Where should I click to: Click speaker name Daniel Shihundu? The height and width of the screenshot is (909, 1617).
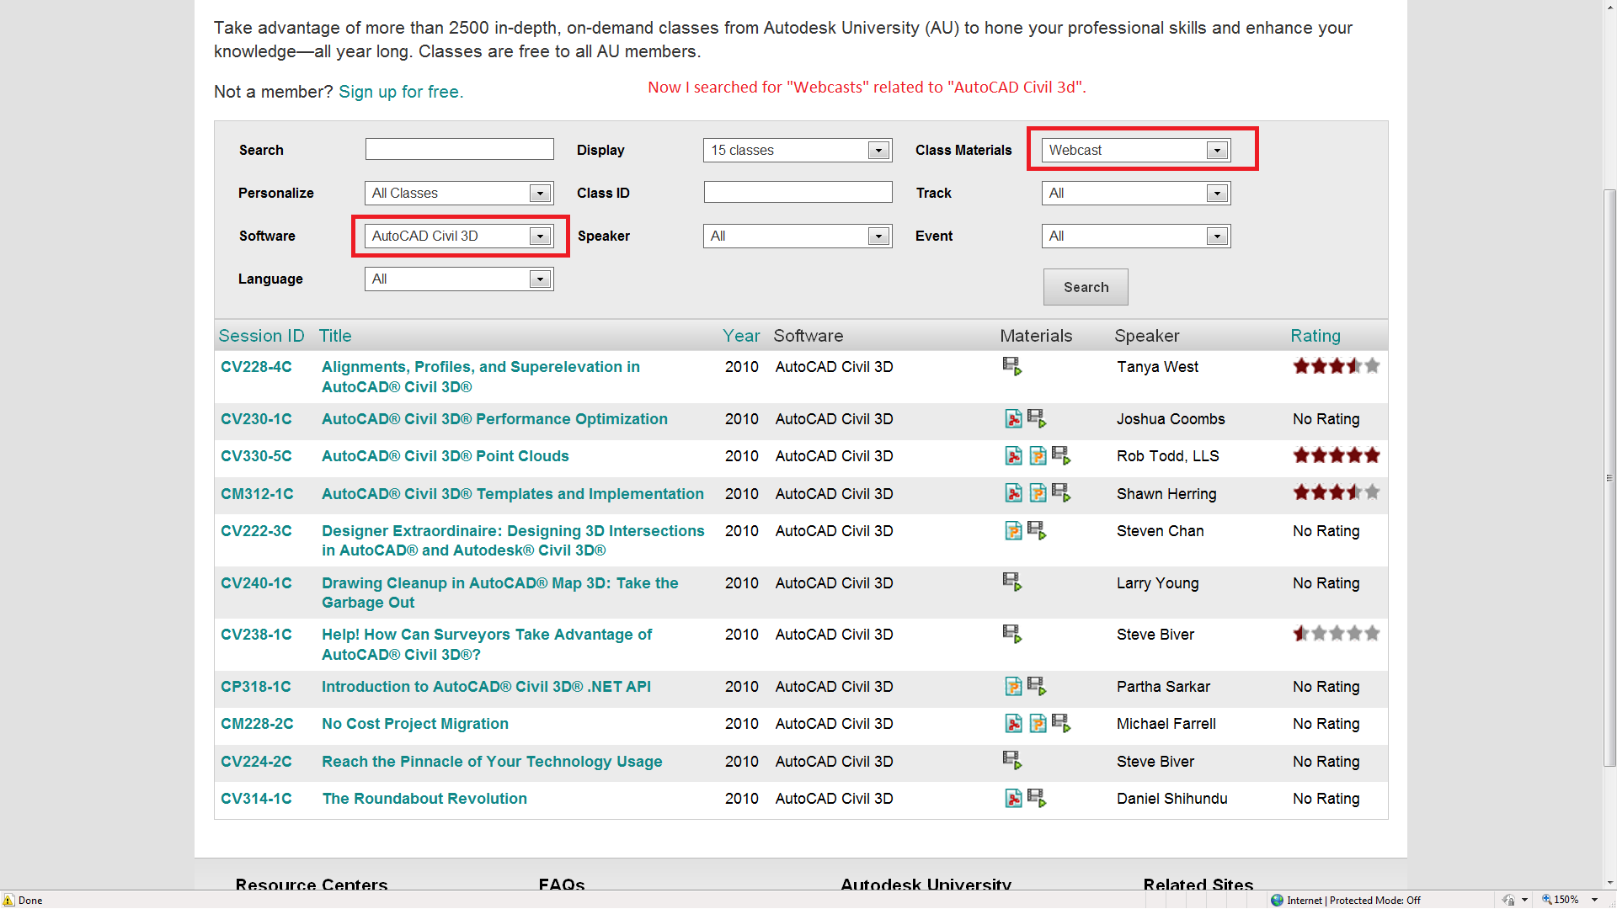(1171, 799)
